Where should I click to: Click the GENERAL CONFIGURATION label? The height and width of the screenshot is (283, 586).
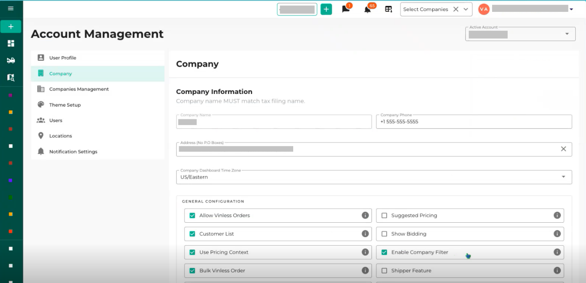coord(213,201)
